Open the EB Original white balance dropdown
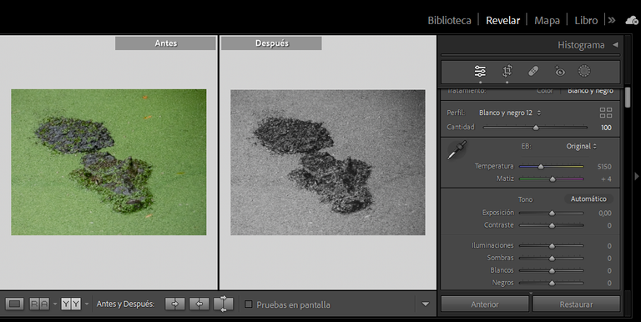Image resolution: width=641 pixels, height=322 pixels. 581,146
